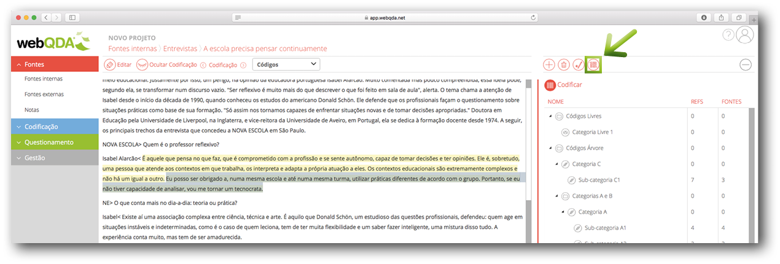The image size is (780, 264).
Task: Click the NOME column header
Action: click(556, 102)
